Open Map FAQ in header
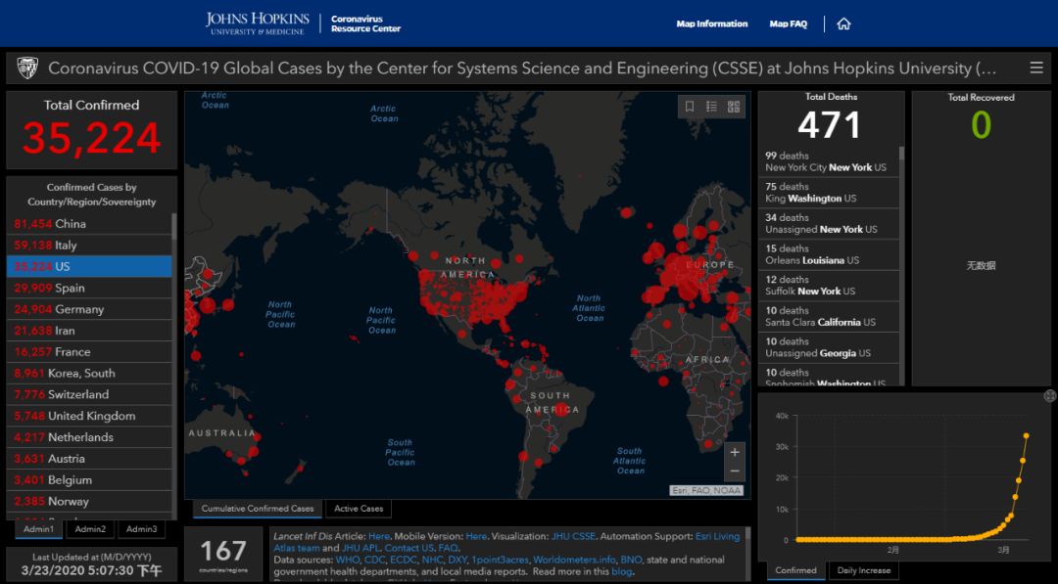Image resolution: width=1058 pixels, height=584 pixels. click(x=788, y=23)
